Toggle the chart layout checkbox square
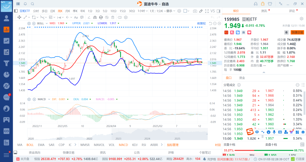This screenshot has width=306, height=162. (185, 11)
